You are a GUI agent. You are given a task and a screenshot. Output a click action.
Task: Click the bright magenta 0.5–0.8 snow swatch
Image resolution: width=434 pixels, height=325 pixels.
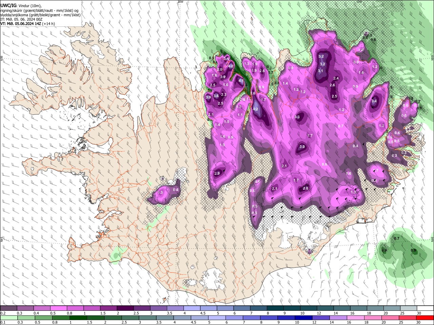58,308
